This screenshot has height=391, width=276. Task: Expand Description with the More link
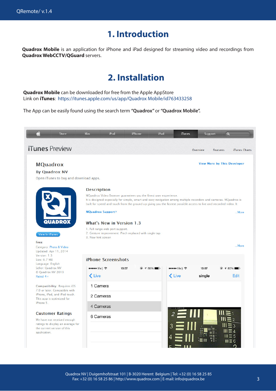240,212
